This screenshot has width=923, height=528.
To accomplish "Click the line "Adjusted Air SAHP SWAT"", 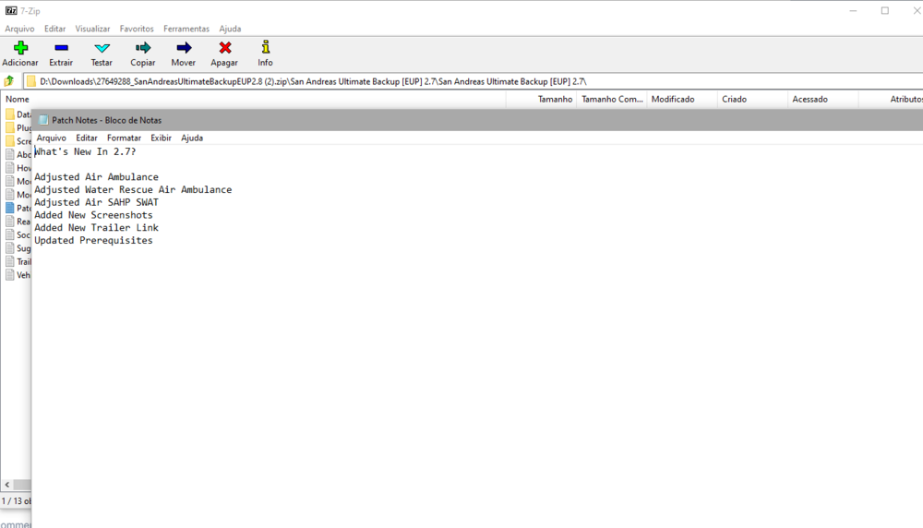I will coord(97,202).
